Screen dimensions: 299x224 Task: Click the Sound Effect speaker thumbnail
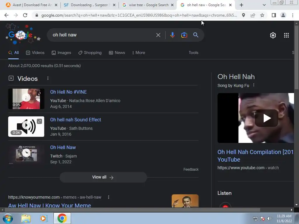[26, 127]
